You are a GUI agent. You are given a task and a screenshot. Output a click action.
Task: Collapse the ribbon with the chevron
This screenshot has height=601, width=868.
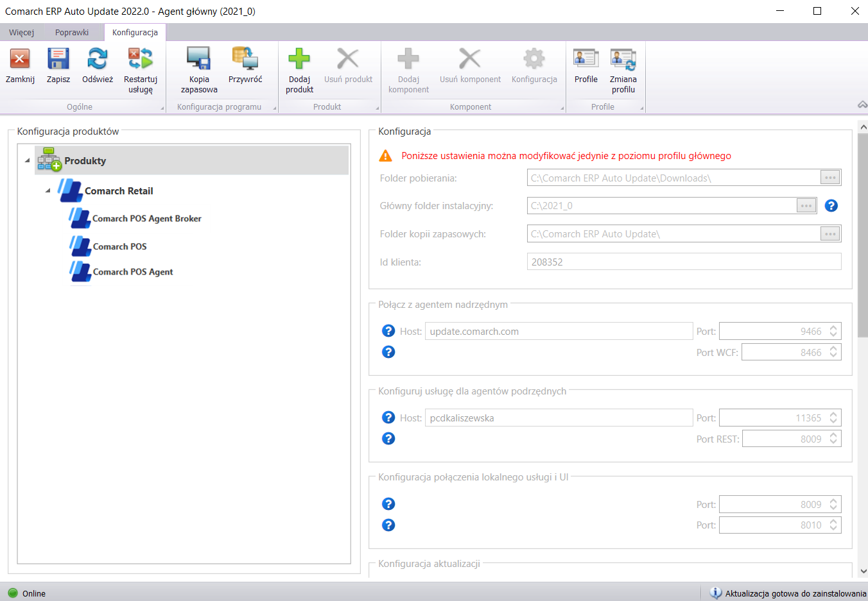[862, 105]
